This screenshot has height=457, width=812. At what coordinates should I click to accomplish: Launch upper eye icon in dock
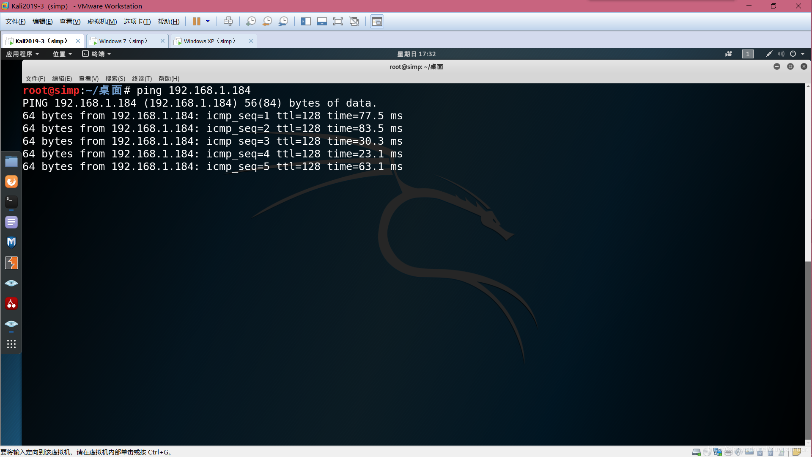(11, 283)
